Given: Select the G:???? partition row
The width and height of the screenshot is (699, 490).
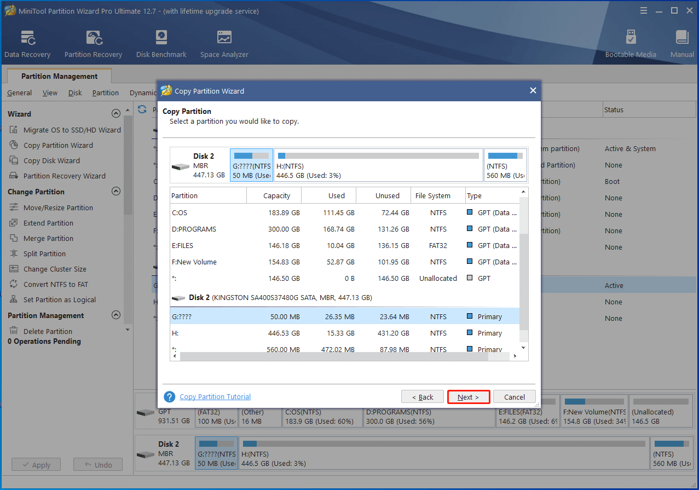Looking at the screenshot, I should pyautogui.click(x=345, y=316).
